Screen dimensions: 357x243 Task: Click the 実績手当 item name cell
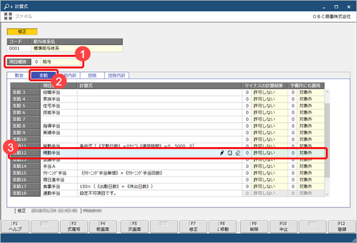click(59, 132)
